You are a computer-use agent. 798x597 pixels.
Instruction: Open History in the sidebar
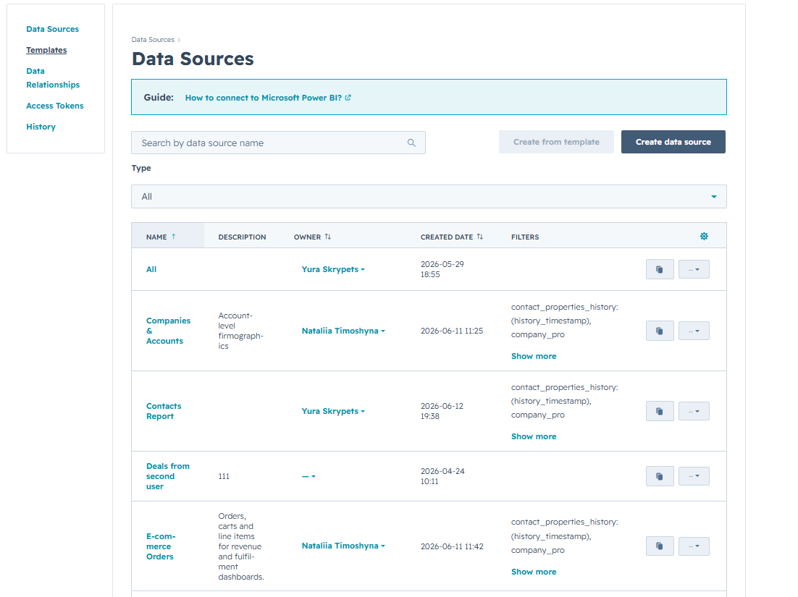point(41,127)
